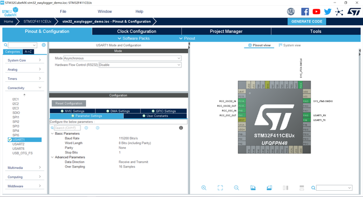This screenshot has width=363, height=197.
Task: Collapse the Connectivity category
Action: tap(24, 88)
